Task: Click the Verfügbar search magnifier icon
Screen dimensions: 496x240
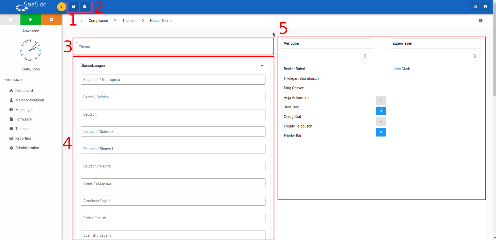Action: [366, 56]
